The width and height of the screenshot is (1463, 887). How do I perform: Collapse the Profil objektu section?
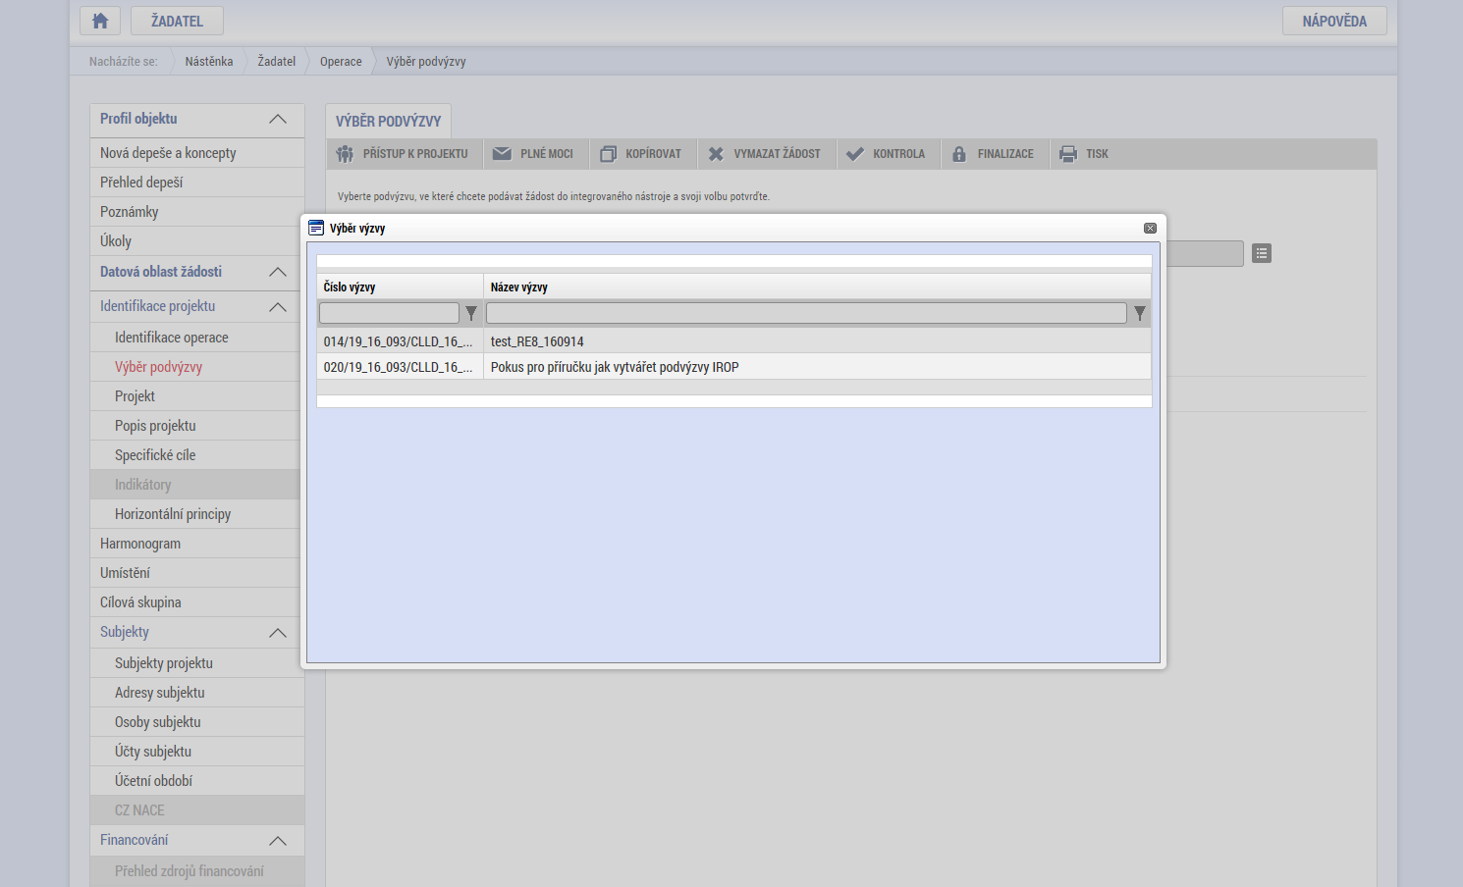click(278, 119)
